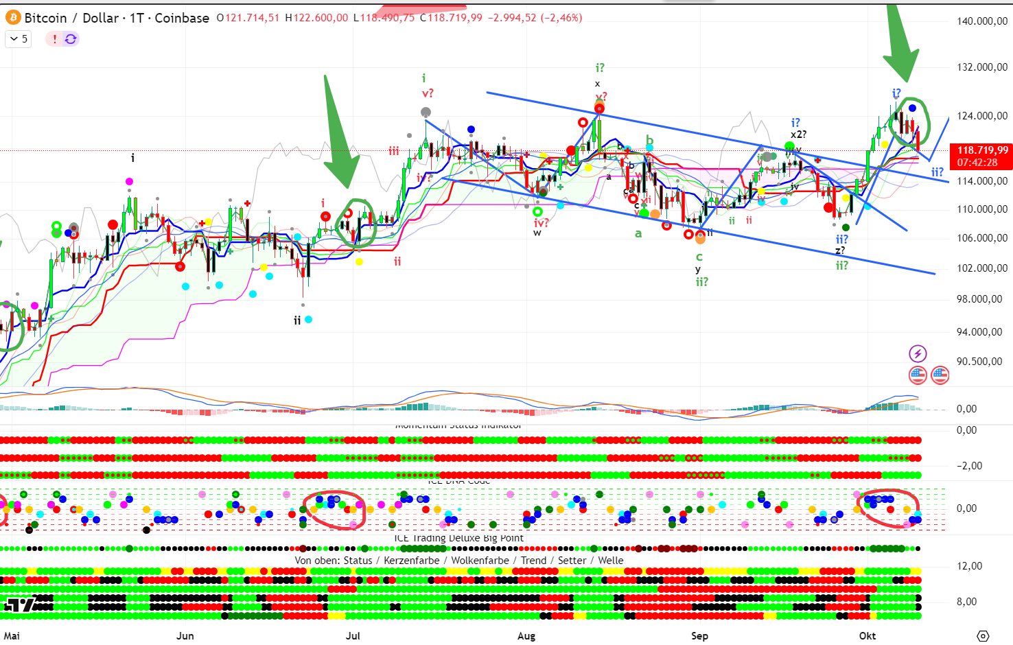Click the orange Bitcoin symbol logo
This screenshot has height=645, width=1013.
point(13,17)
